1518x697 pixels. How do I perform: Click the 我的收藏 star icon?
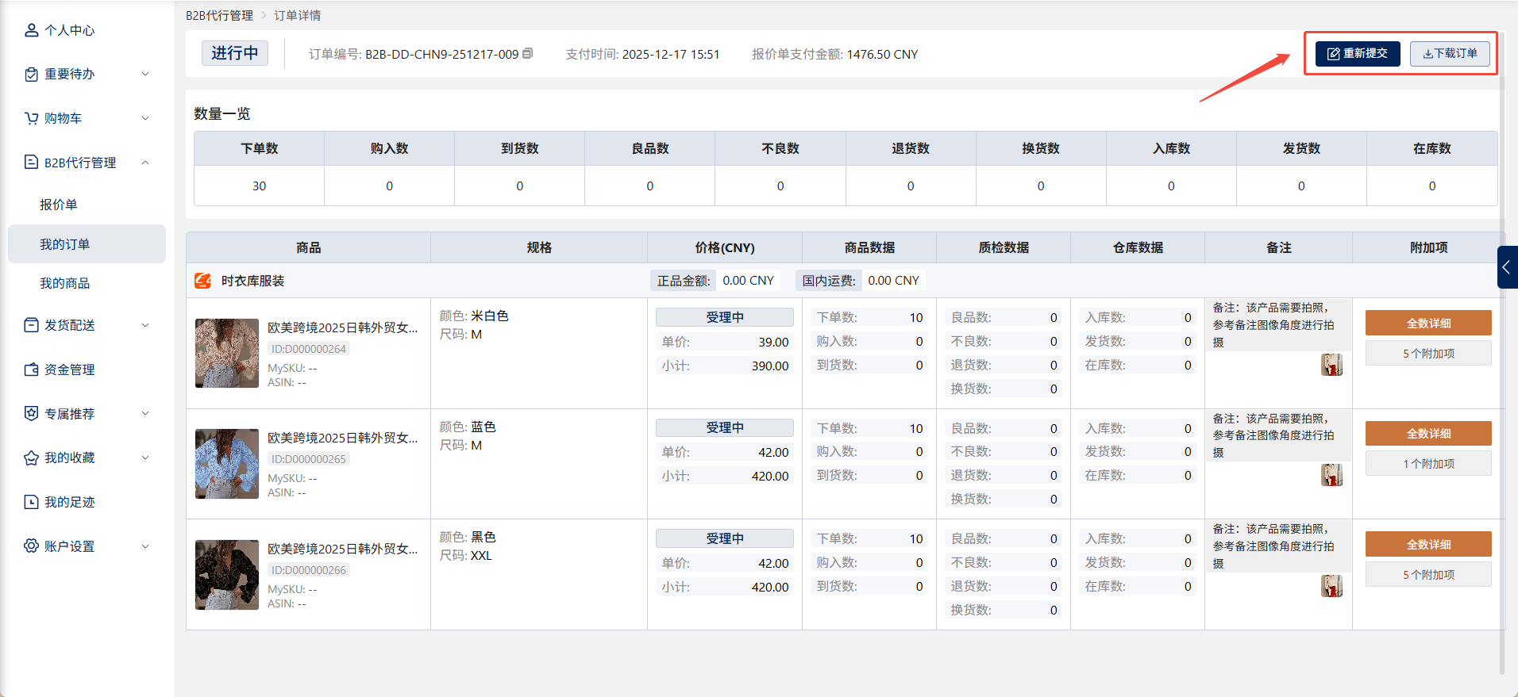[31, 458]
